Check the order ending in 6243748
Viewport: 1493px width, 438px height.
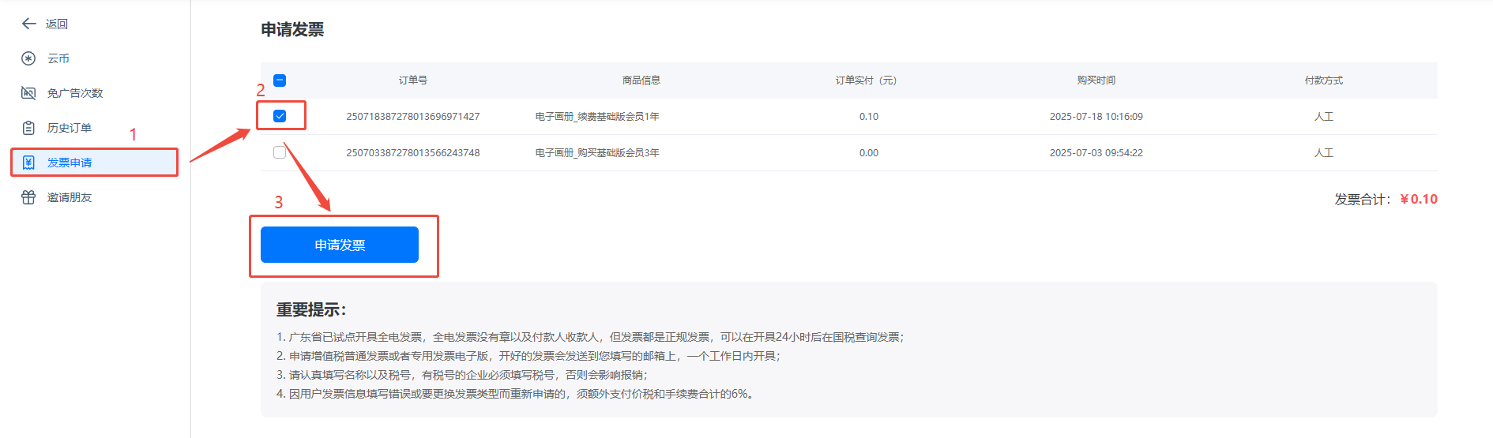tap(280, 152)
